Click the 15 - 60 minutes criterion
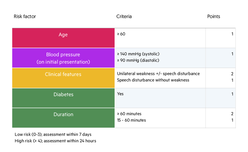Image resolution: width=248 pixels, height=152 pixels. tap(131, 120)
